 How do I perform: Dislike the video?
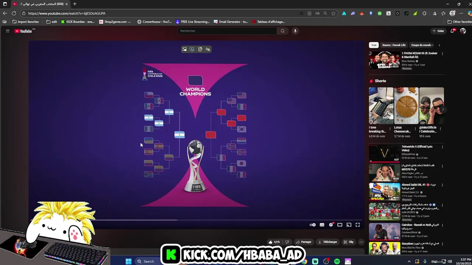[x=287, y=242]
